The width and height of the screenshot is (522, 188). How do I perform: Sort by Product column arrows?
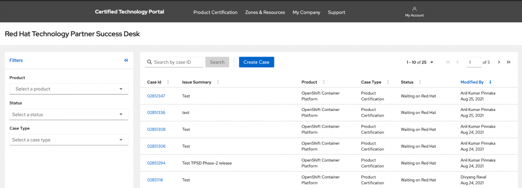(x=324, y=82)
